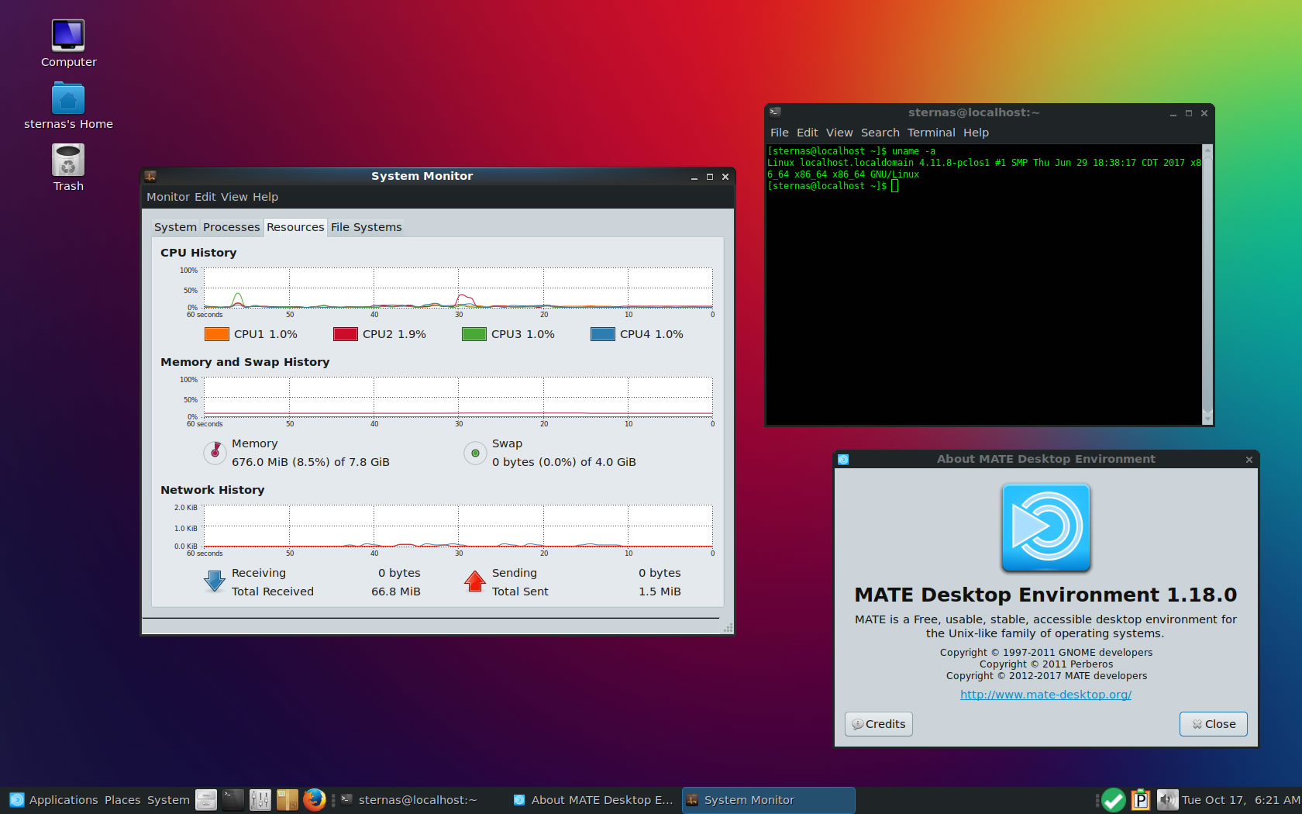Click the Close button in About MATE dialog
Viewport: 1302px width, 814px height.
[x=1214, y=724]
